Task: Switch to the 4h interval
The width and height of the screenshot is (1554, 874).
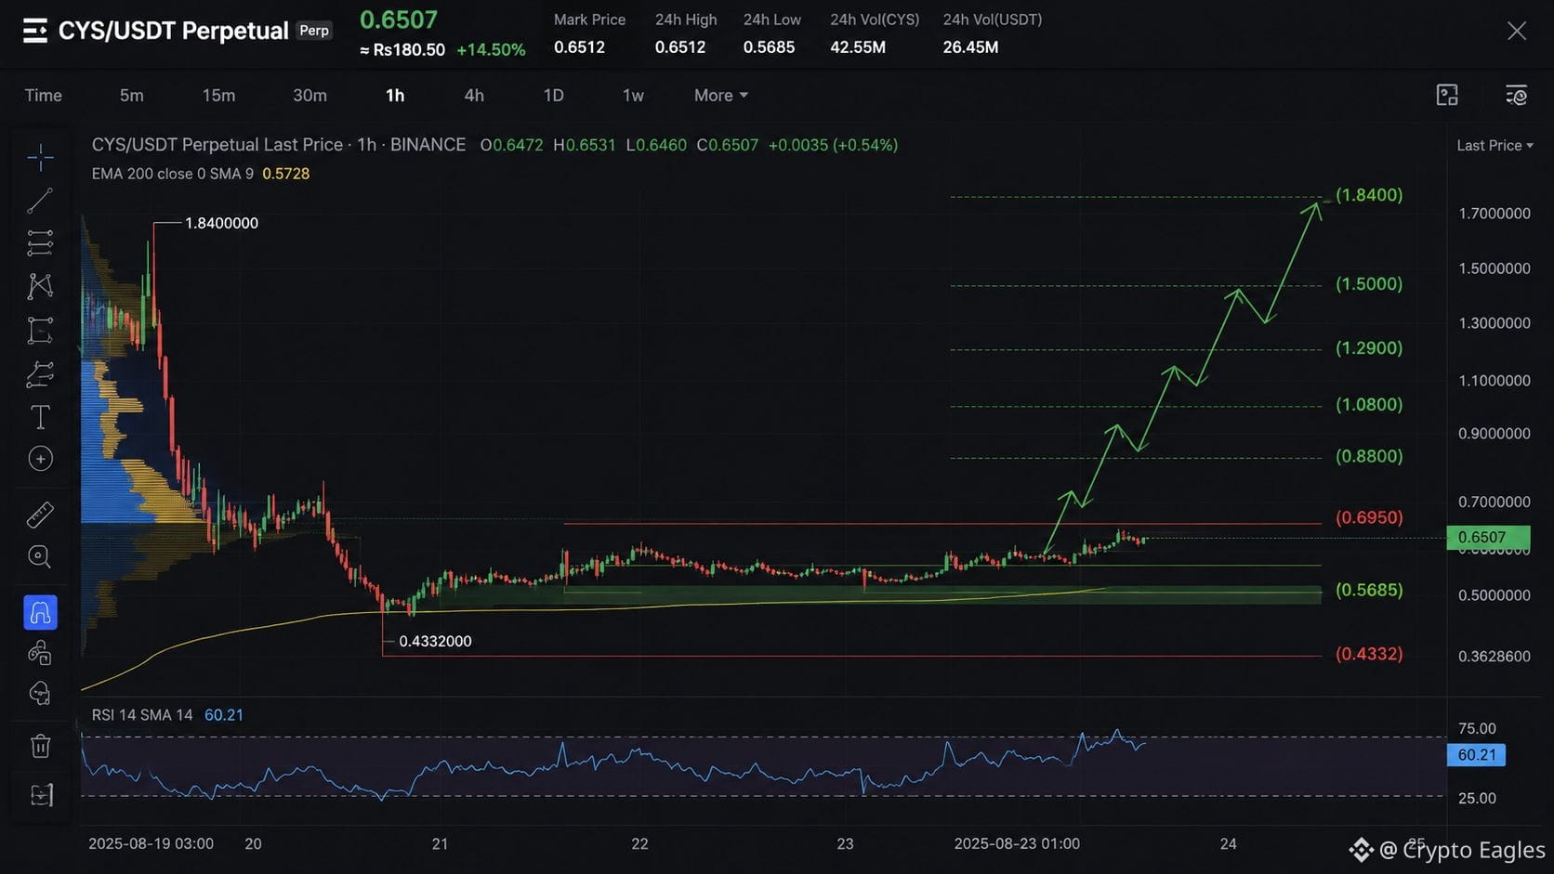Action: [474, 96]
